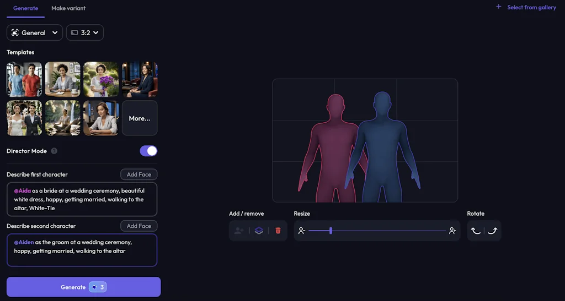Viewport: 565px width, 301px height.
Task: Click the face-scan icon in General dropdown
Action: pyautogui.click(x=15, y=32)
